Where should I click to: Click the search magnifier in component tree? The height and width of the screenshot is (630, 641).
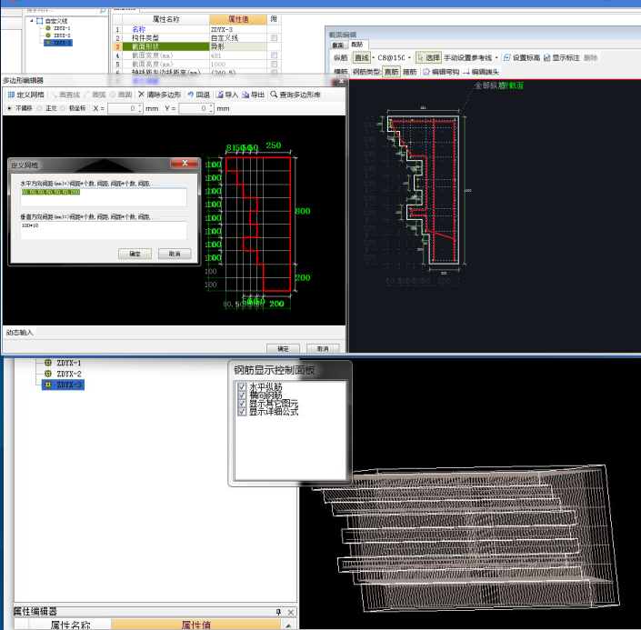point(103,11)
